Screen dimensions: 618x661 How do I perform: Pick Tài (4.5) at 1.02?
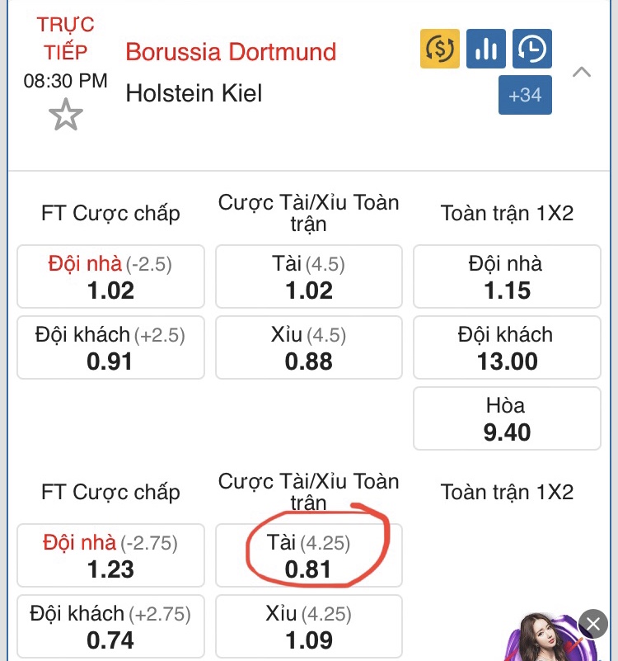[309, 276]
